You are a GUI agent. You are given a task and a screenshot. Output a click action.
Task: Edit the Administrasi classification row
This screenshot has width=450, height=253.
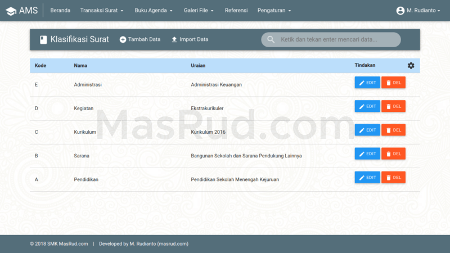point(367,83)
